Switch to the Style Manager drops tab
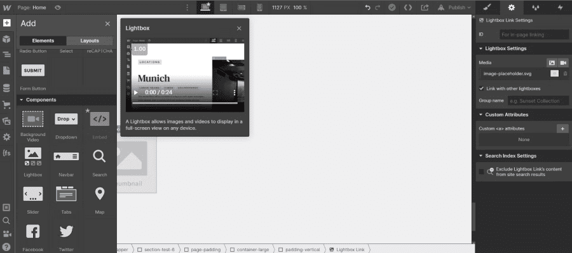Viewport: 572px width, 253px height. [x=536, y=7]
